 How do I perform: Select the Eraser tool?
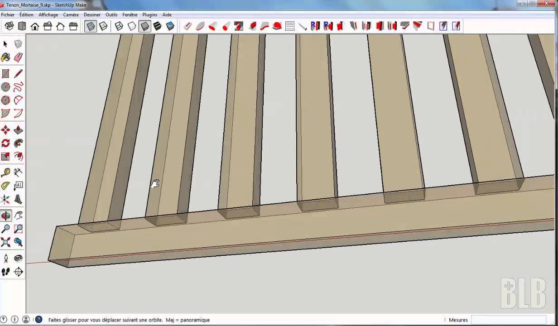point(18,58)
